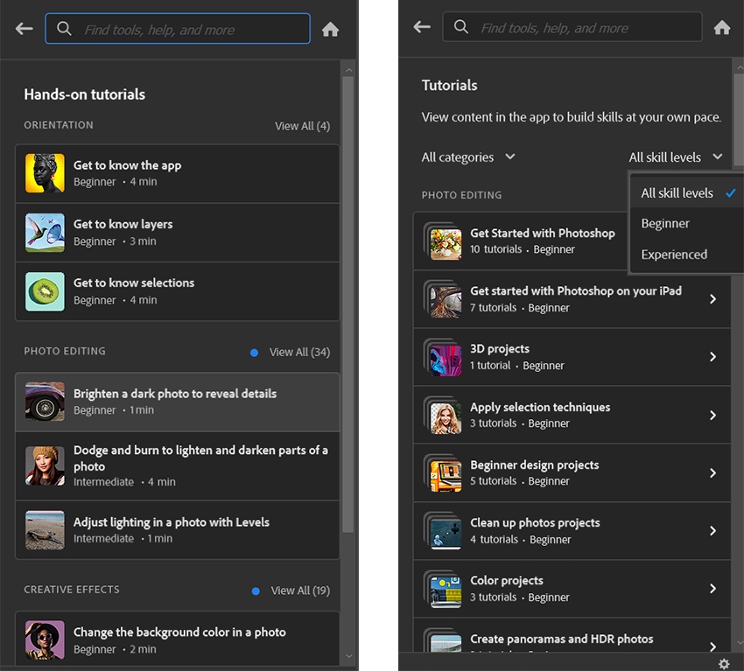Open the 'Brighten a dark photo' car thumbnail
744x671 pixels.
click(x=45, y=402)
